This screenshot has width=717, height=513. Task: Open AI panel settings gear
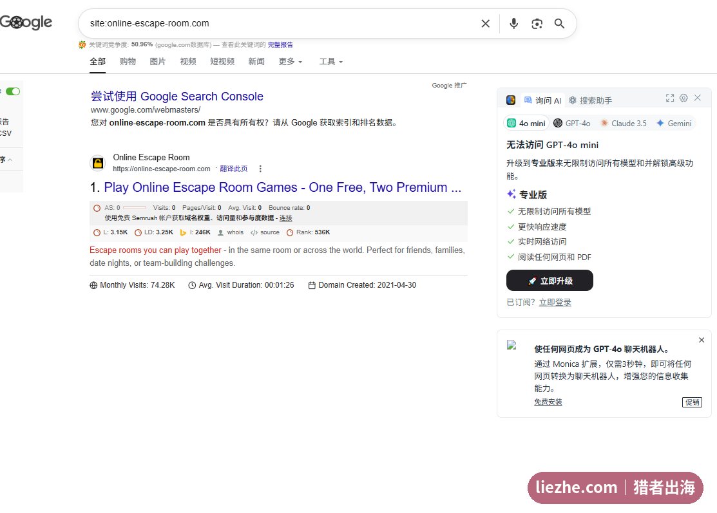click(x=684, y=98)
